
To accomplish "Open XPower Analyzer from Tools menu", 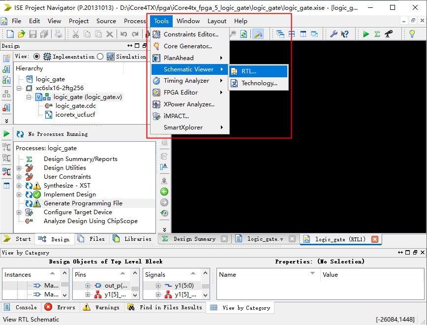I will [x=189, y=104].
